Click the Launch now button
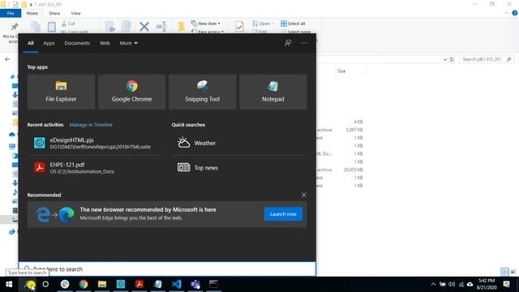Screen dimensions: 519x292 click(283, 214)
